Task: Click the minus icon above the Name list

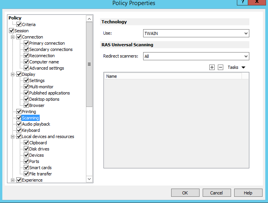Action: click(x=221, y=67)
